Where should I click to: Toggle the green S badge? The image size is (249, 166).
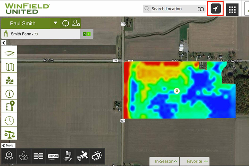click(84, 34)
